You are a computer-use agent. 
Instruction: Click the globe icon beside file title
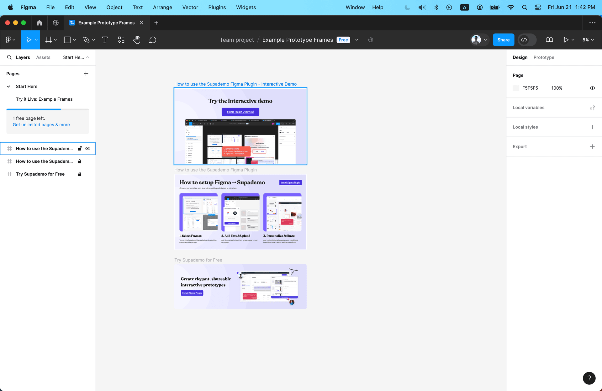pyautogui.click(x=371, y=40)
